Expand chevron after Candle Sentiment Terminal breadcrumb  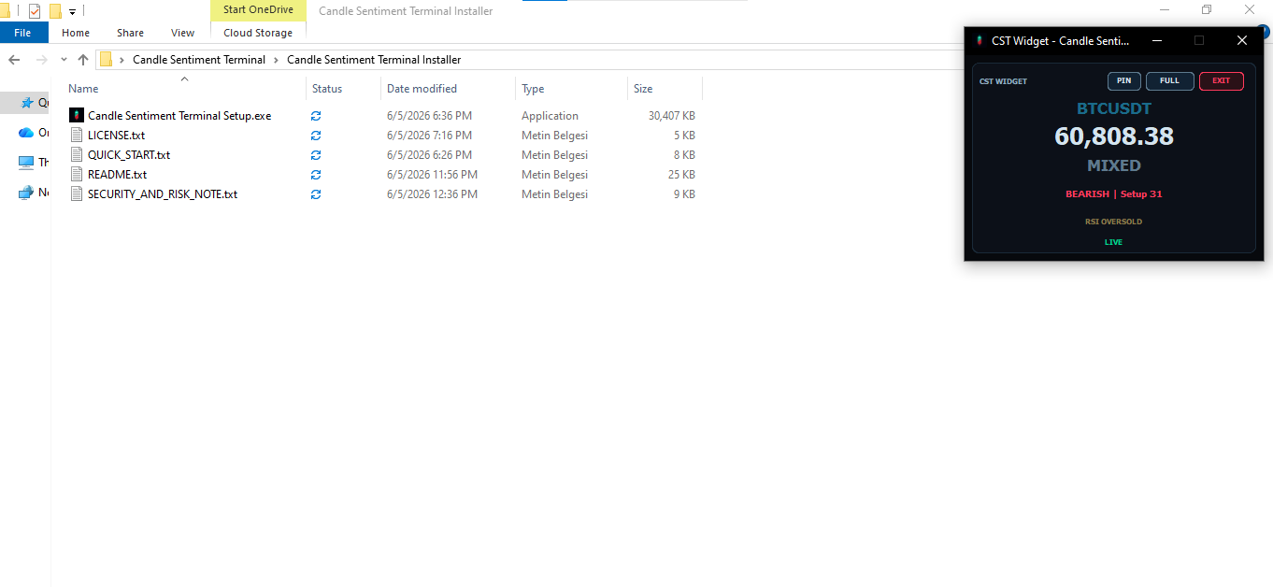coord(276,60)
